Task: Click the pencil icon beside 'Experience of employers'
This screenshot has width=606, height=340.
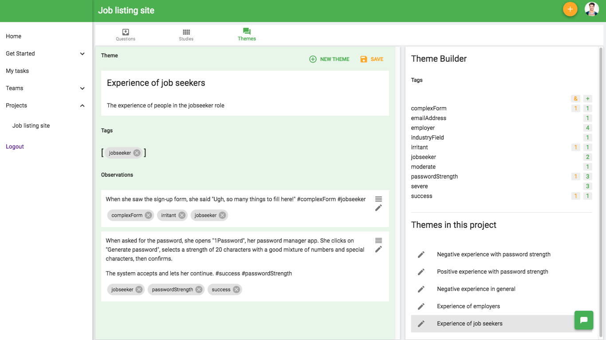Action: click(421, 306)
